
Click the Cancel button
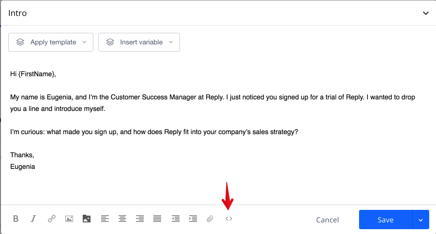328,220
